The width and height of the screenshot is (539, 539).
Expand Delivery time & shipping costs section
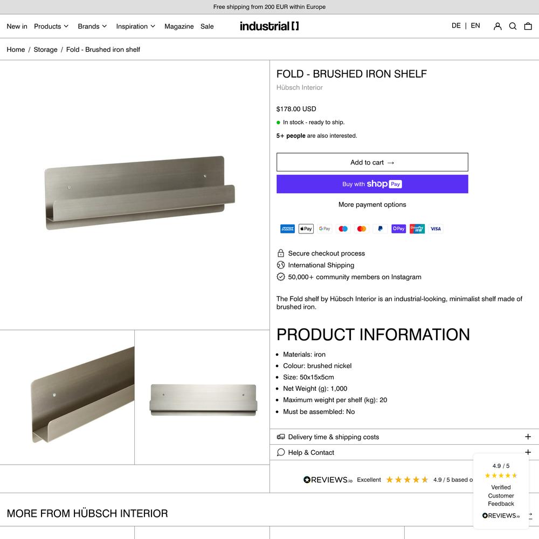(x=404, y=437)
